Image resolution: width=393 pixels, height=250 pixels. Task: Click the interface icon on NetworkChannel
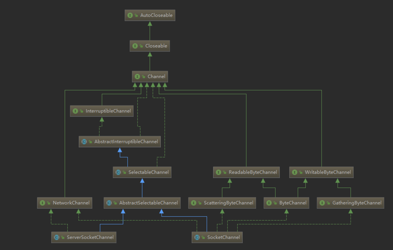pyautogui.click(x=42, y=203)
